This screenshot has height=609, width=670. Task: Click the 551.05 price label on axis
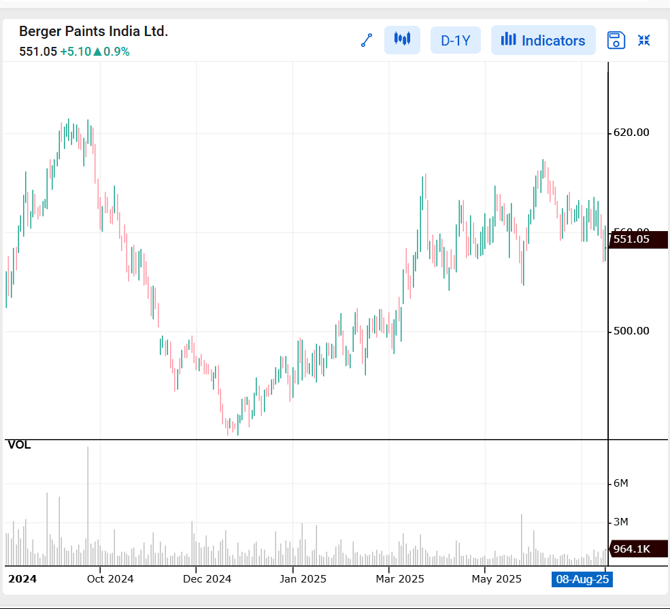(x=639, y=239)
